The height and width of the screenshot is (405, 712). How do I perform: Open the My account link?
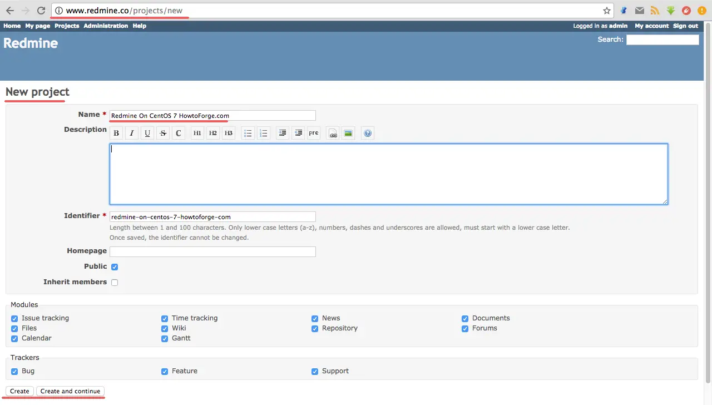click(652, 26)
